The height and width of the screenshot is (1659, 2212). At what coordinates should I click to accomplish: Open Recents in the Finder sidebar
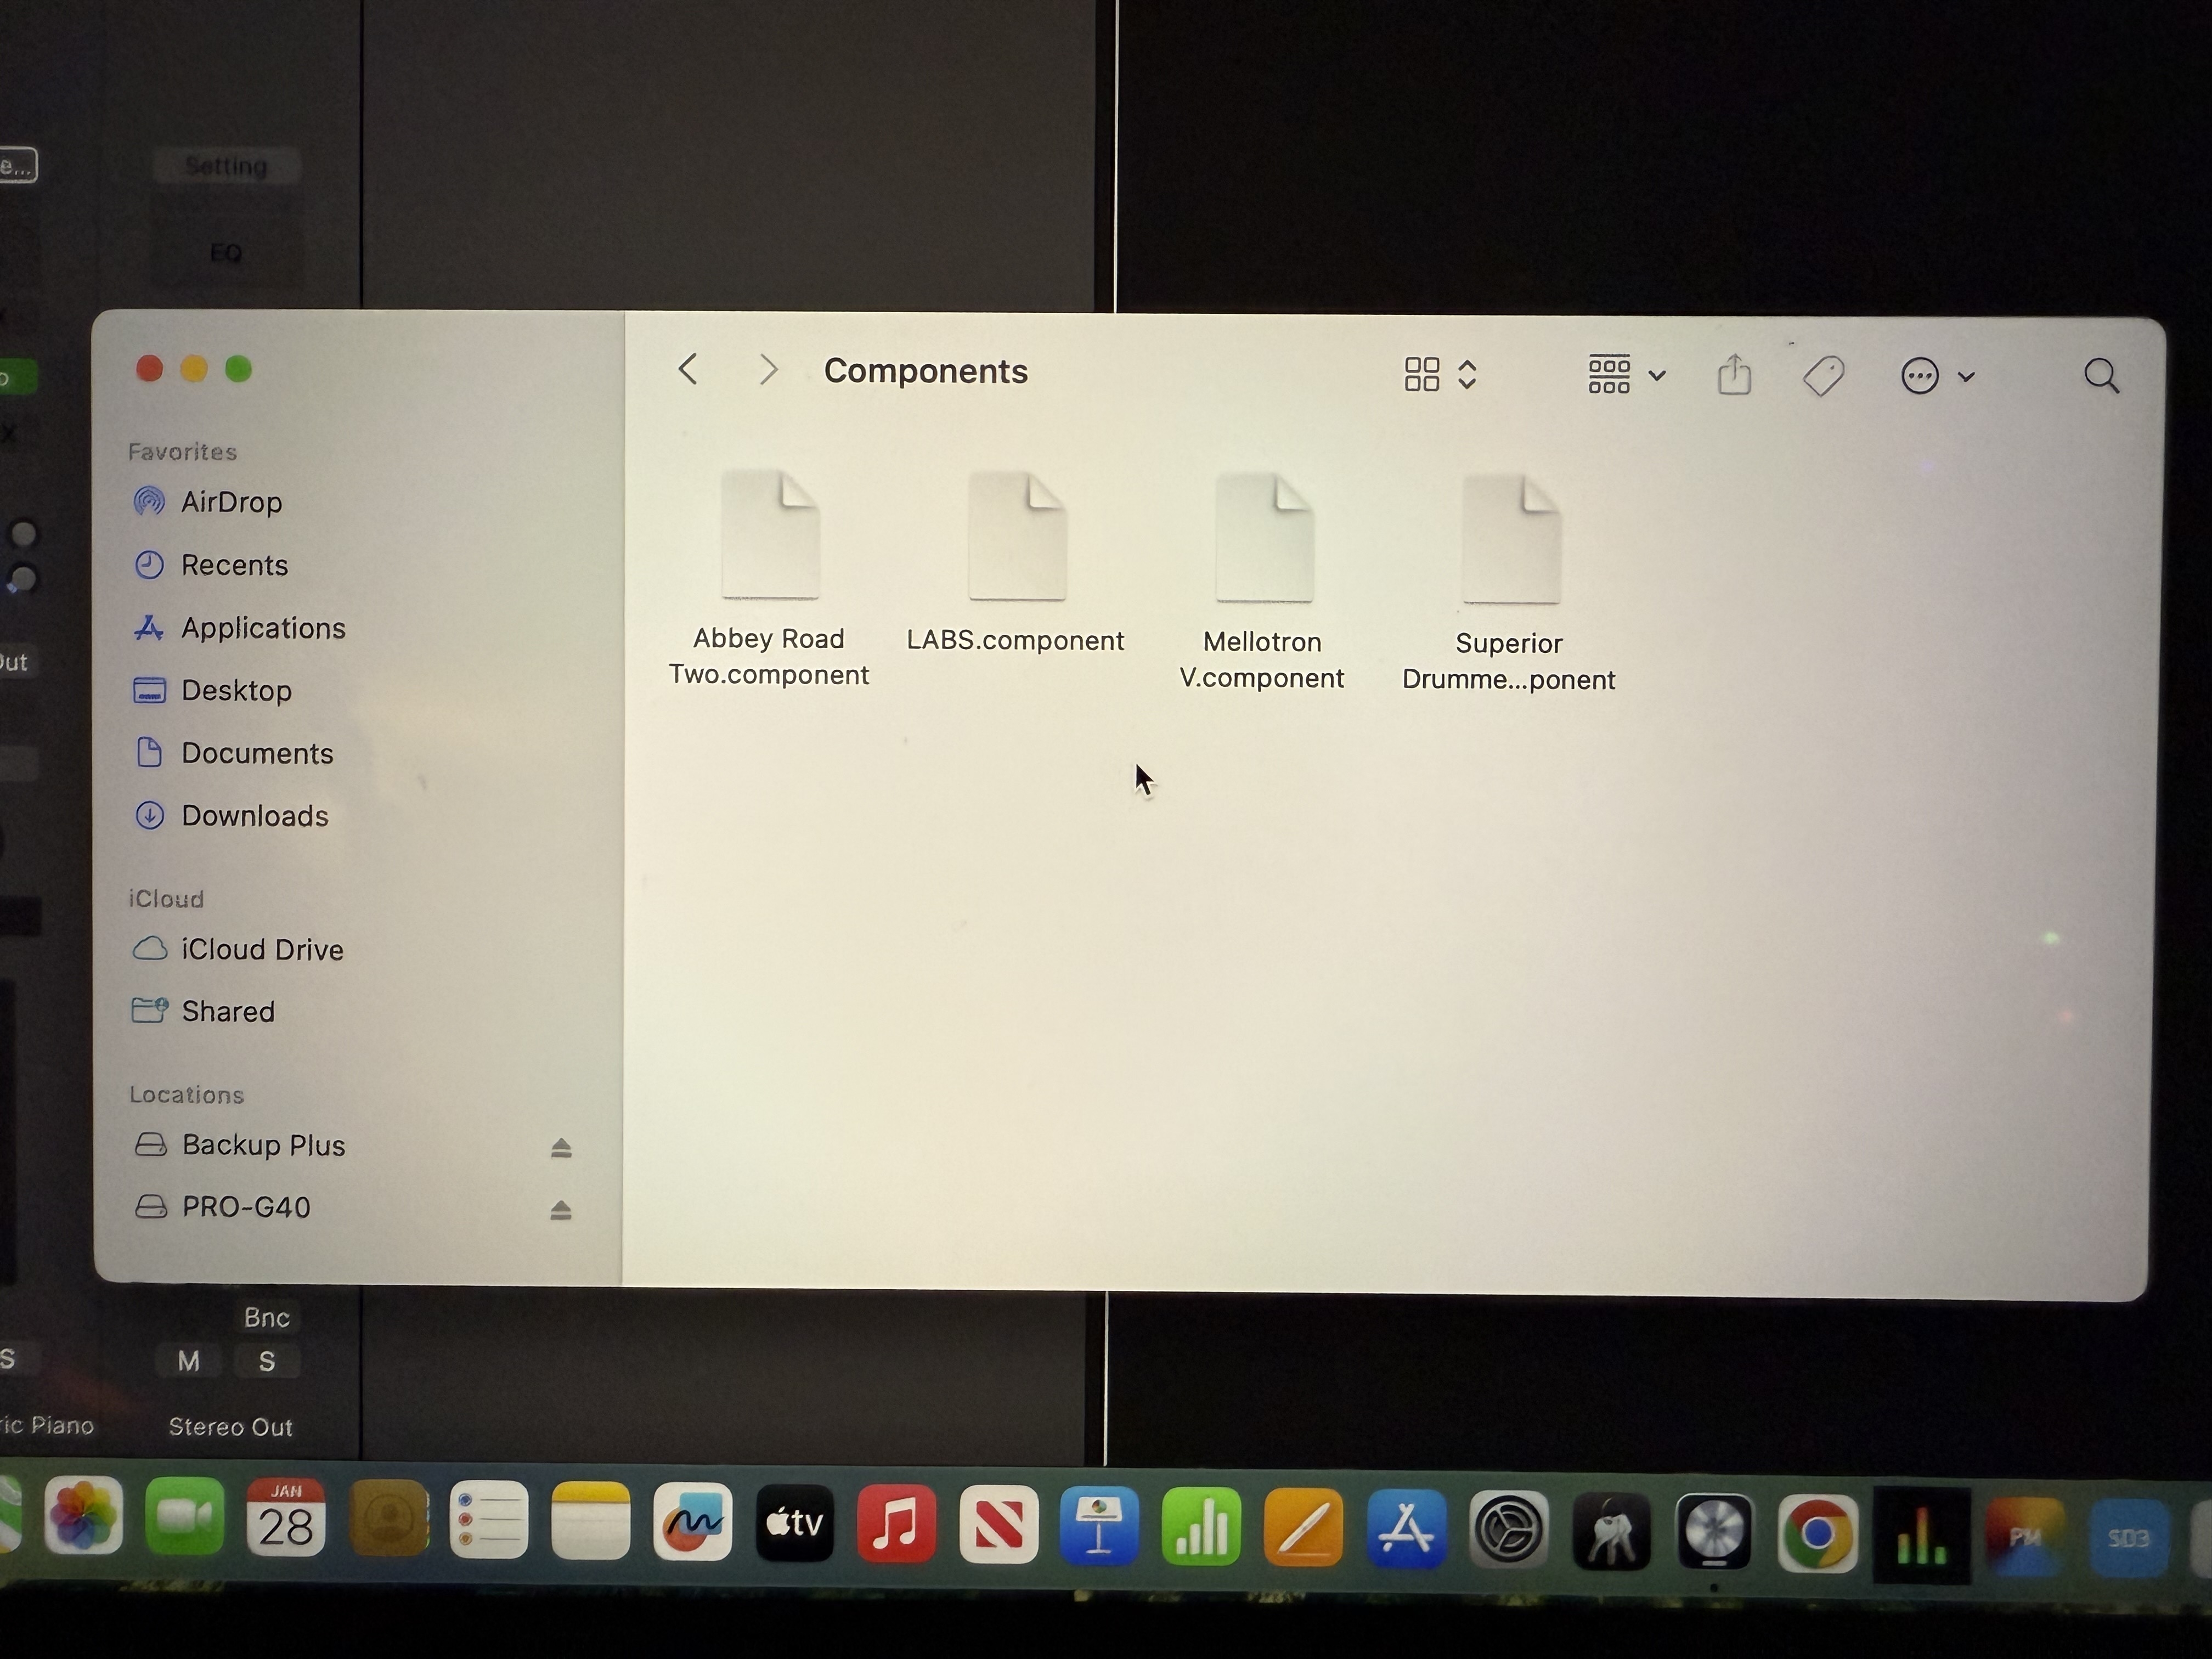coord(234,565)
